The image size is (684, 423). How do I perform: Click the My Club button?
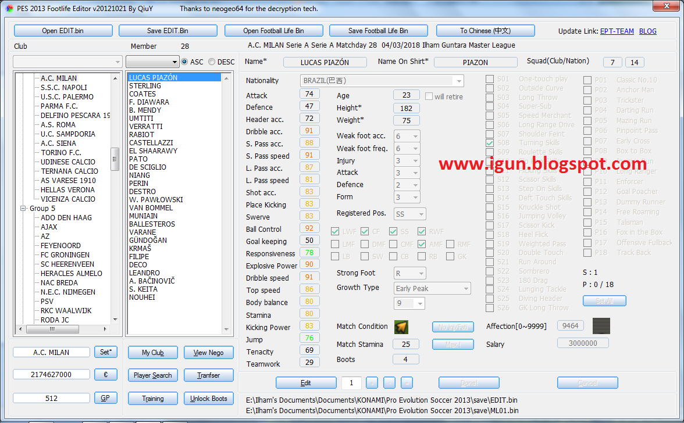152,353
